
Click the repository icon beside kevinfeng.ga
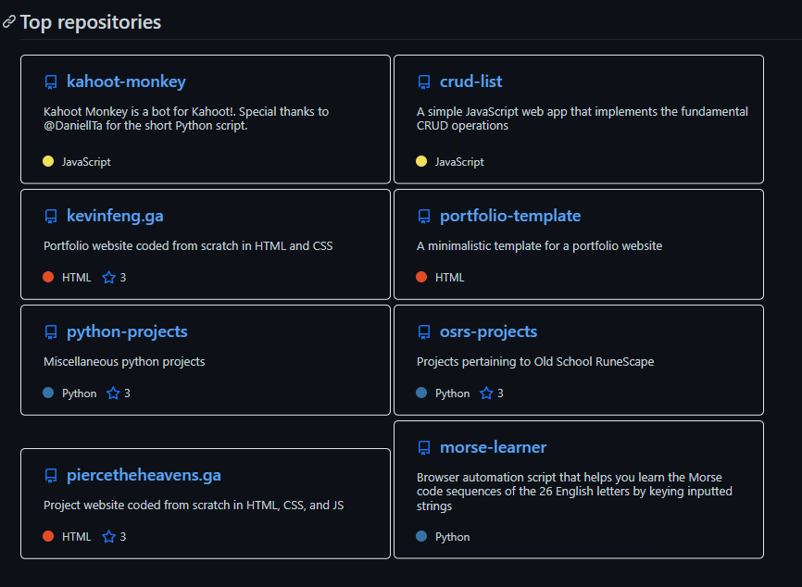pyautogui.click(x=51, y=216)
